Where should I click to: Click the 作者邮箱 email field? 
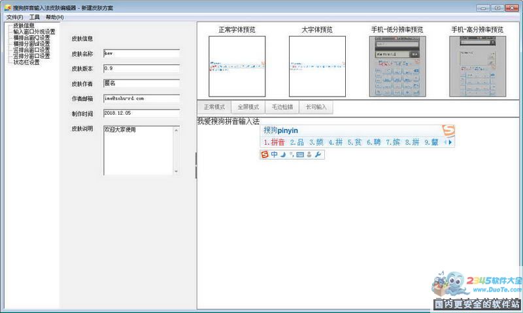[x=141, y=98]
